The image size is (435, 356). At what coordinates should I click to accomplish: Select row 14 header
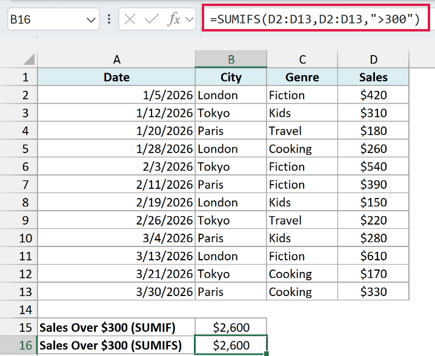(19, 310)
